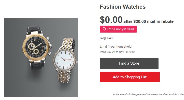Select the mail-in rebate text
Image resolution: width=184 pixels, height=100 pixels.
tap(148, 21)
